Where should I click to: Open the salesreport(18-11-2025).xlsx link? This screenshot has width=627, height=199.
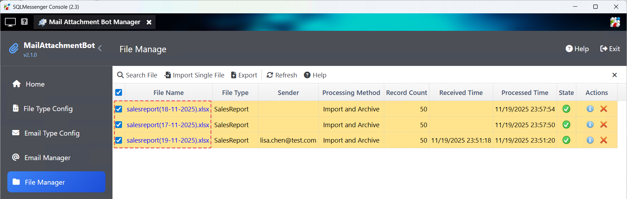pos(168,109)
